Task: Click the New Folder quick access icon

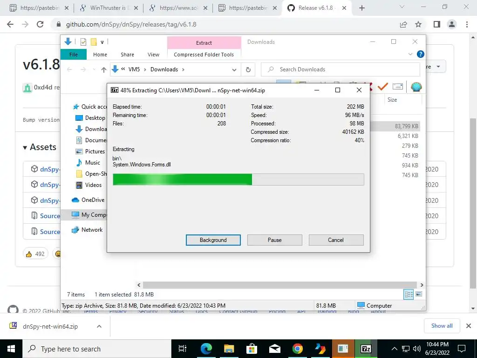Action: [x=94, y=41]
